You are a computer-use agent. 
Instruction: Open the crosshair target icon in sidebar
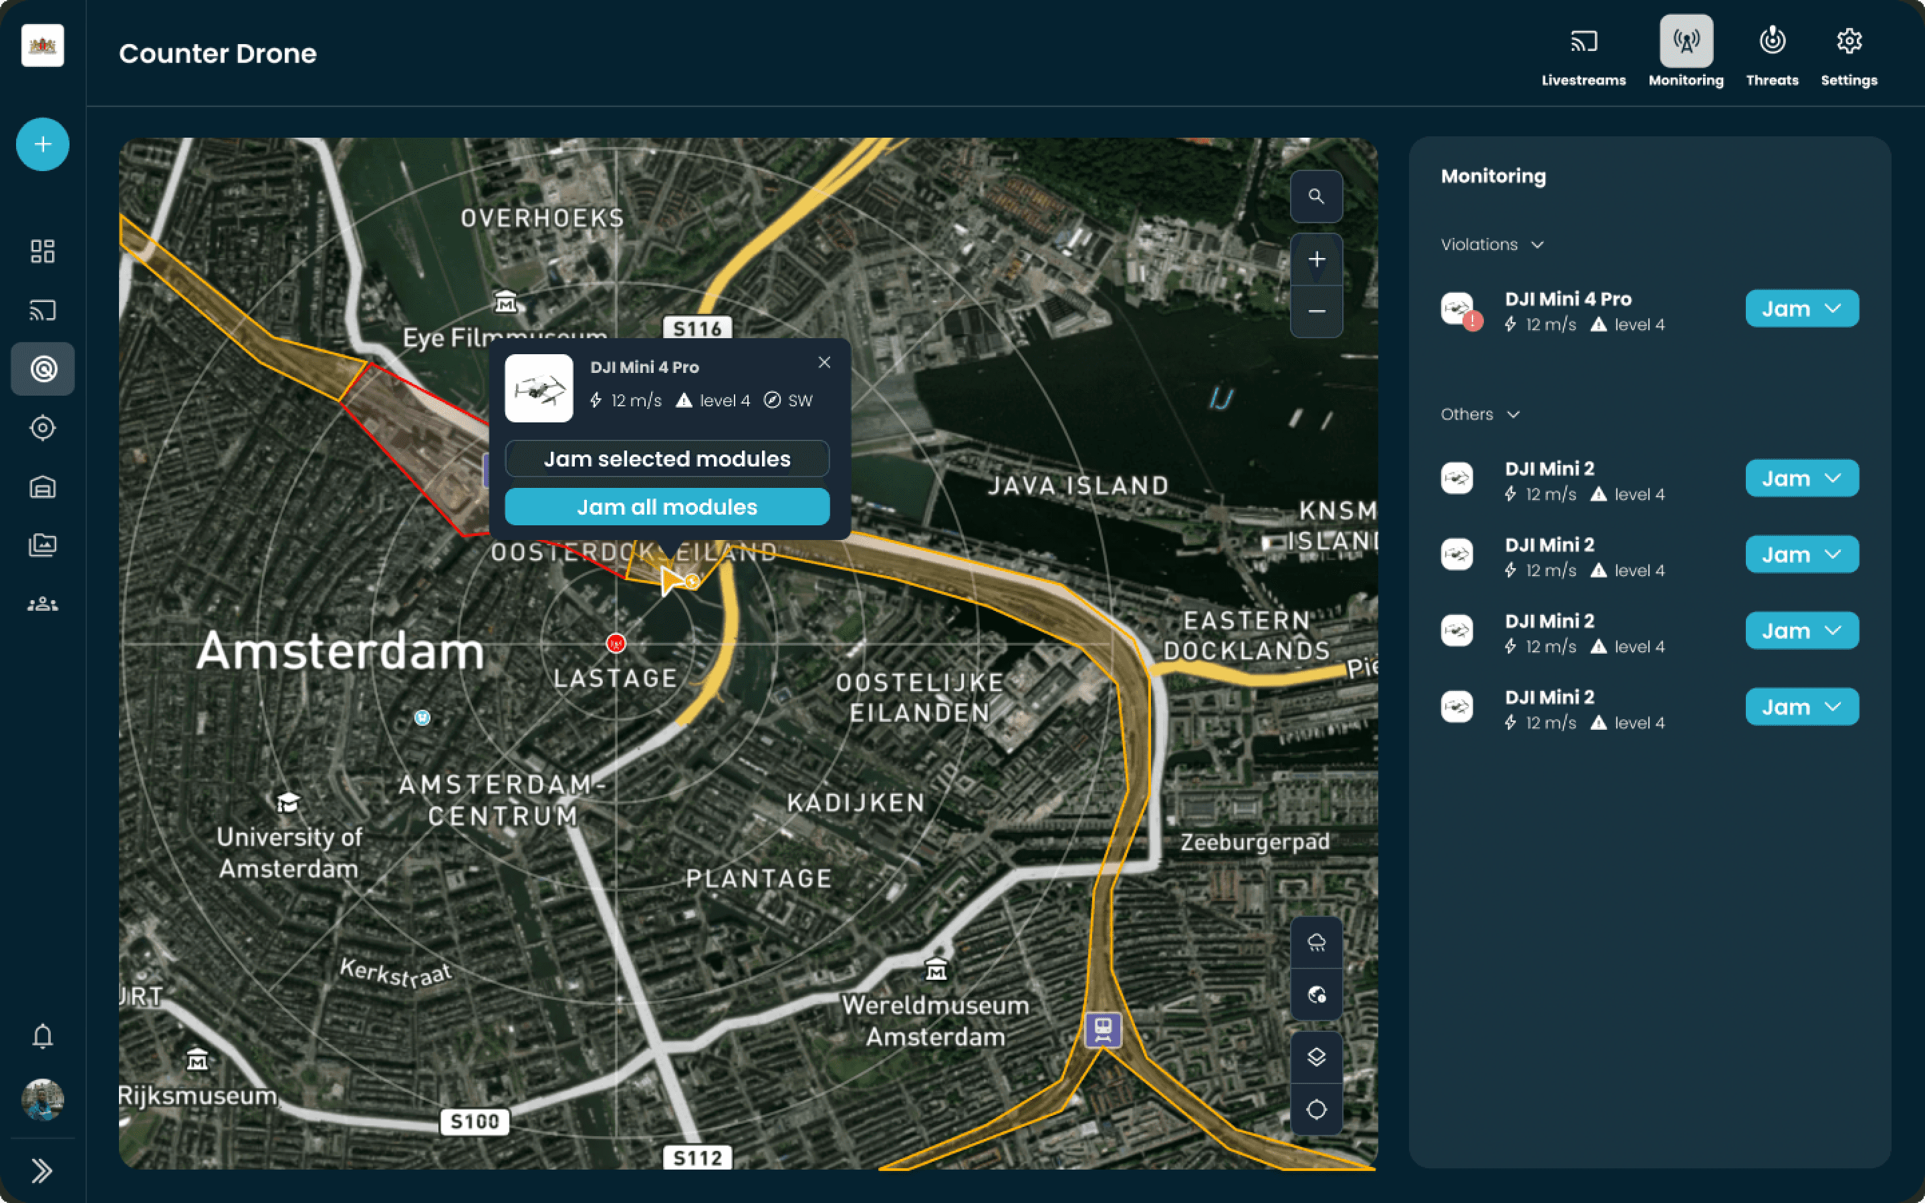pos(43,428)
